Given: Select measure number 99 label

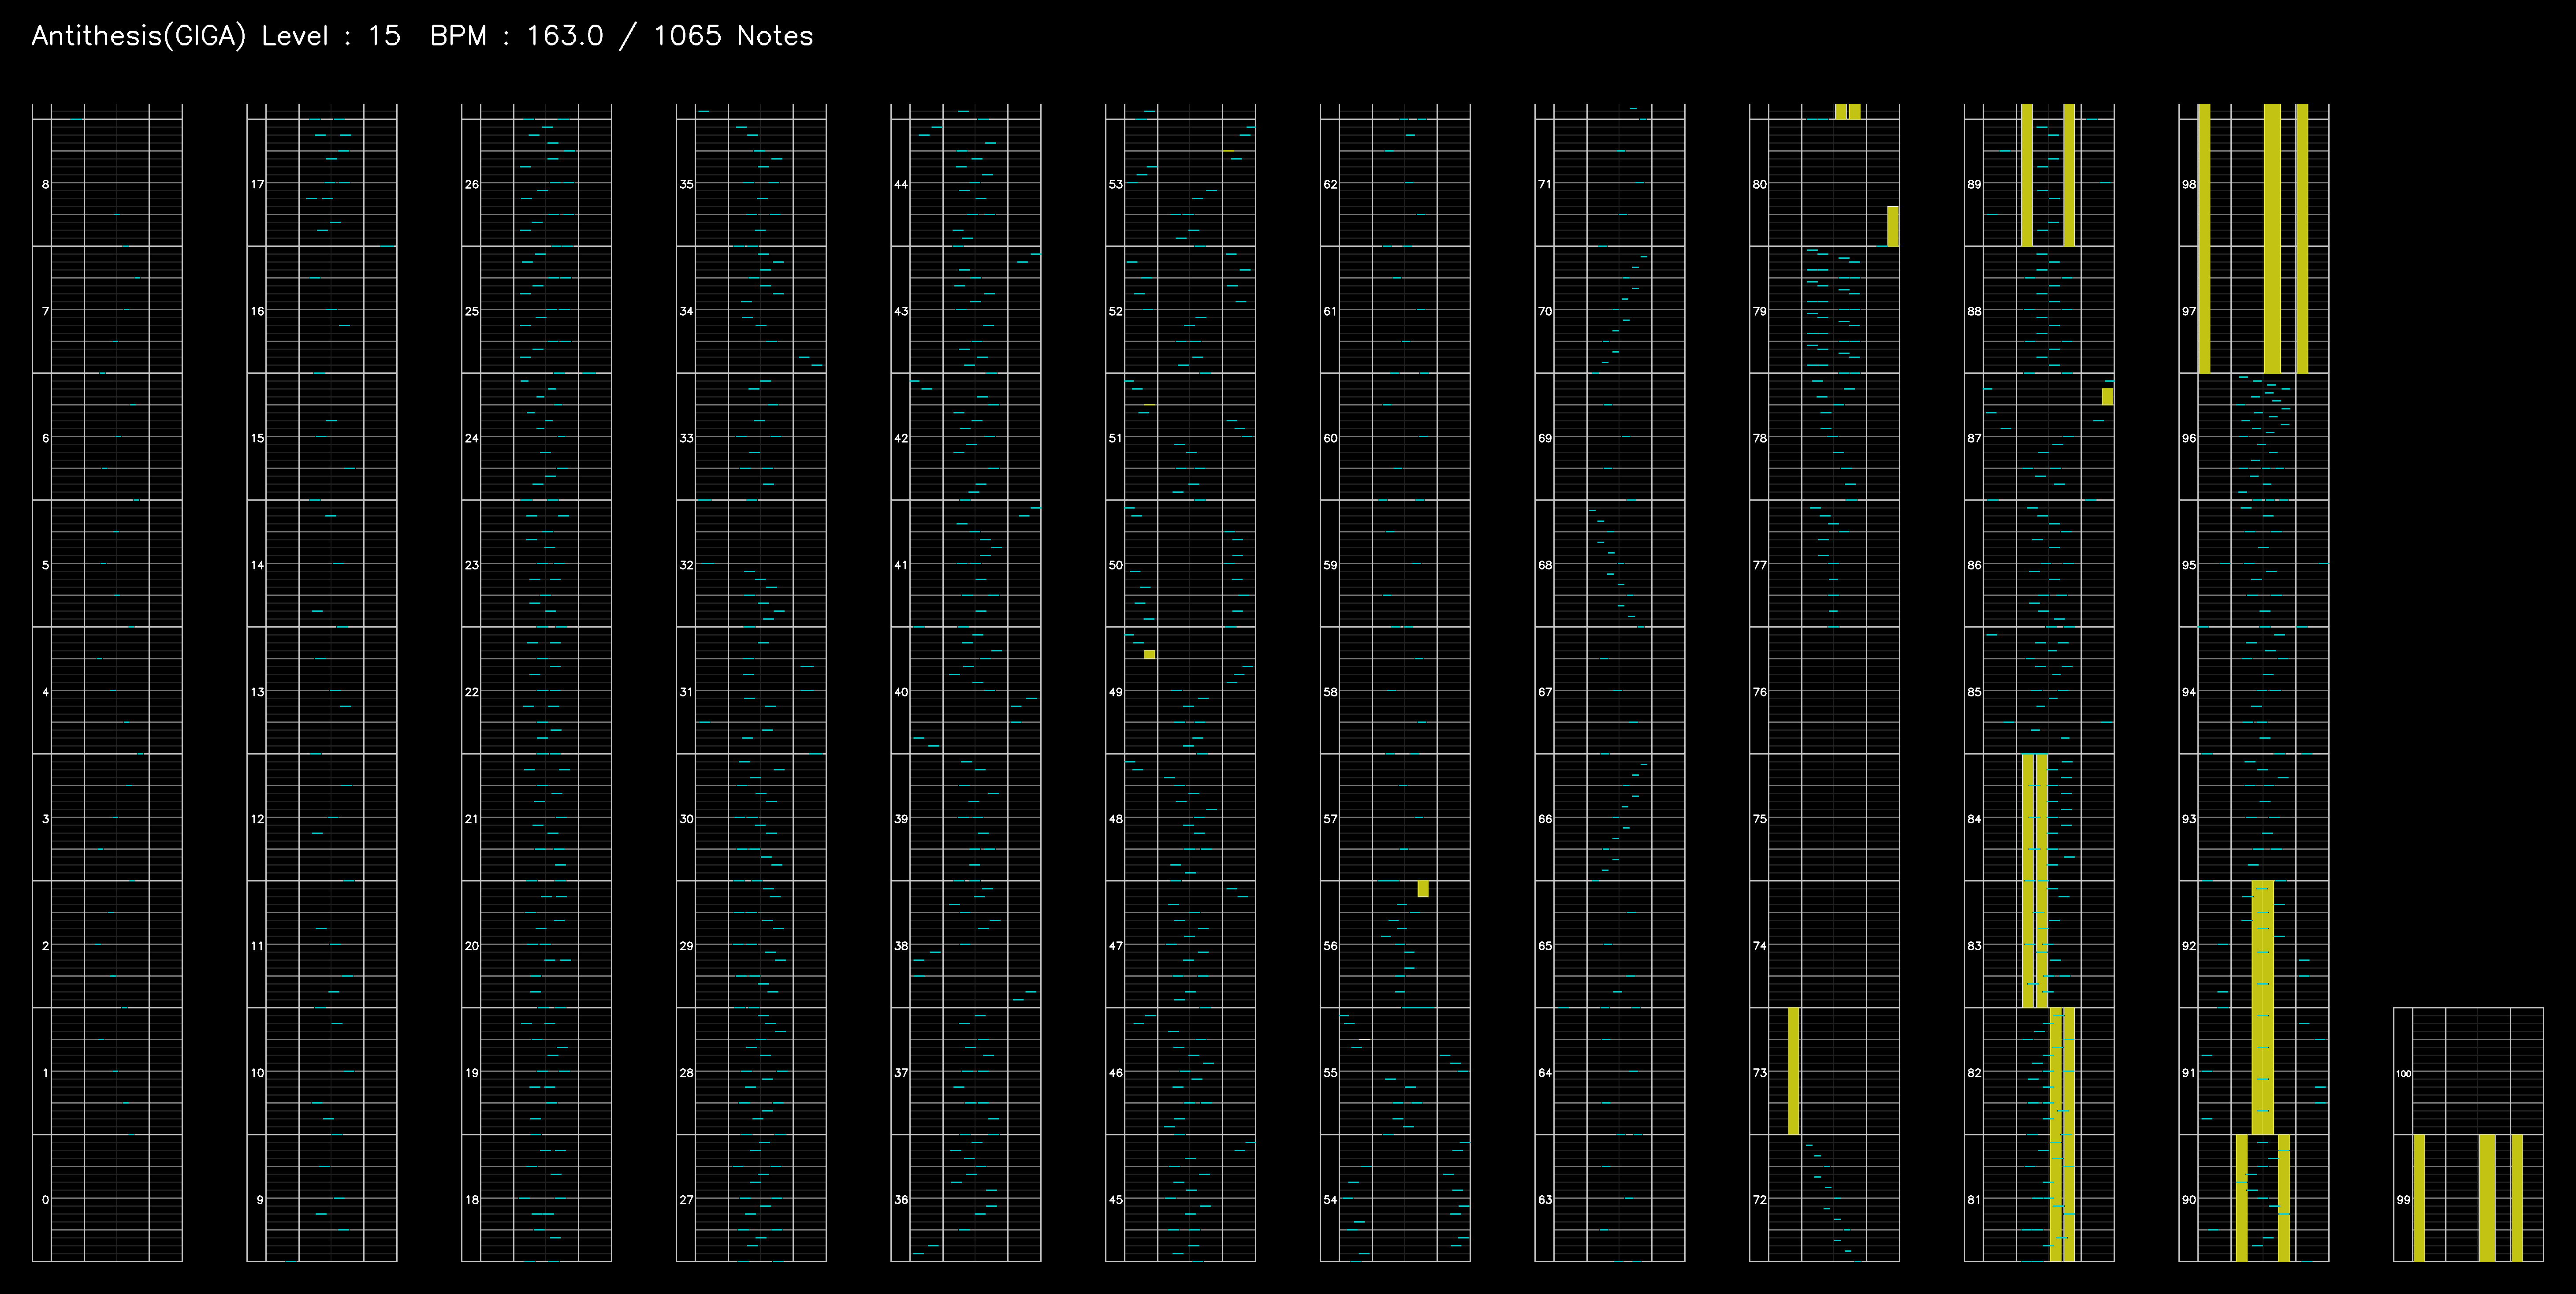Looking at the screenshot, I should [x=2403, y=1199].
